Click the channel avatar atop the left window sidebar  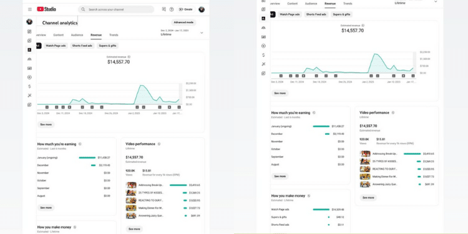coord(29,21)
